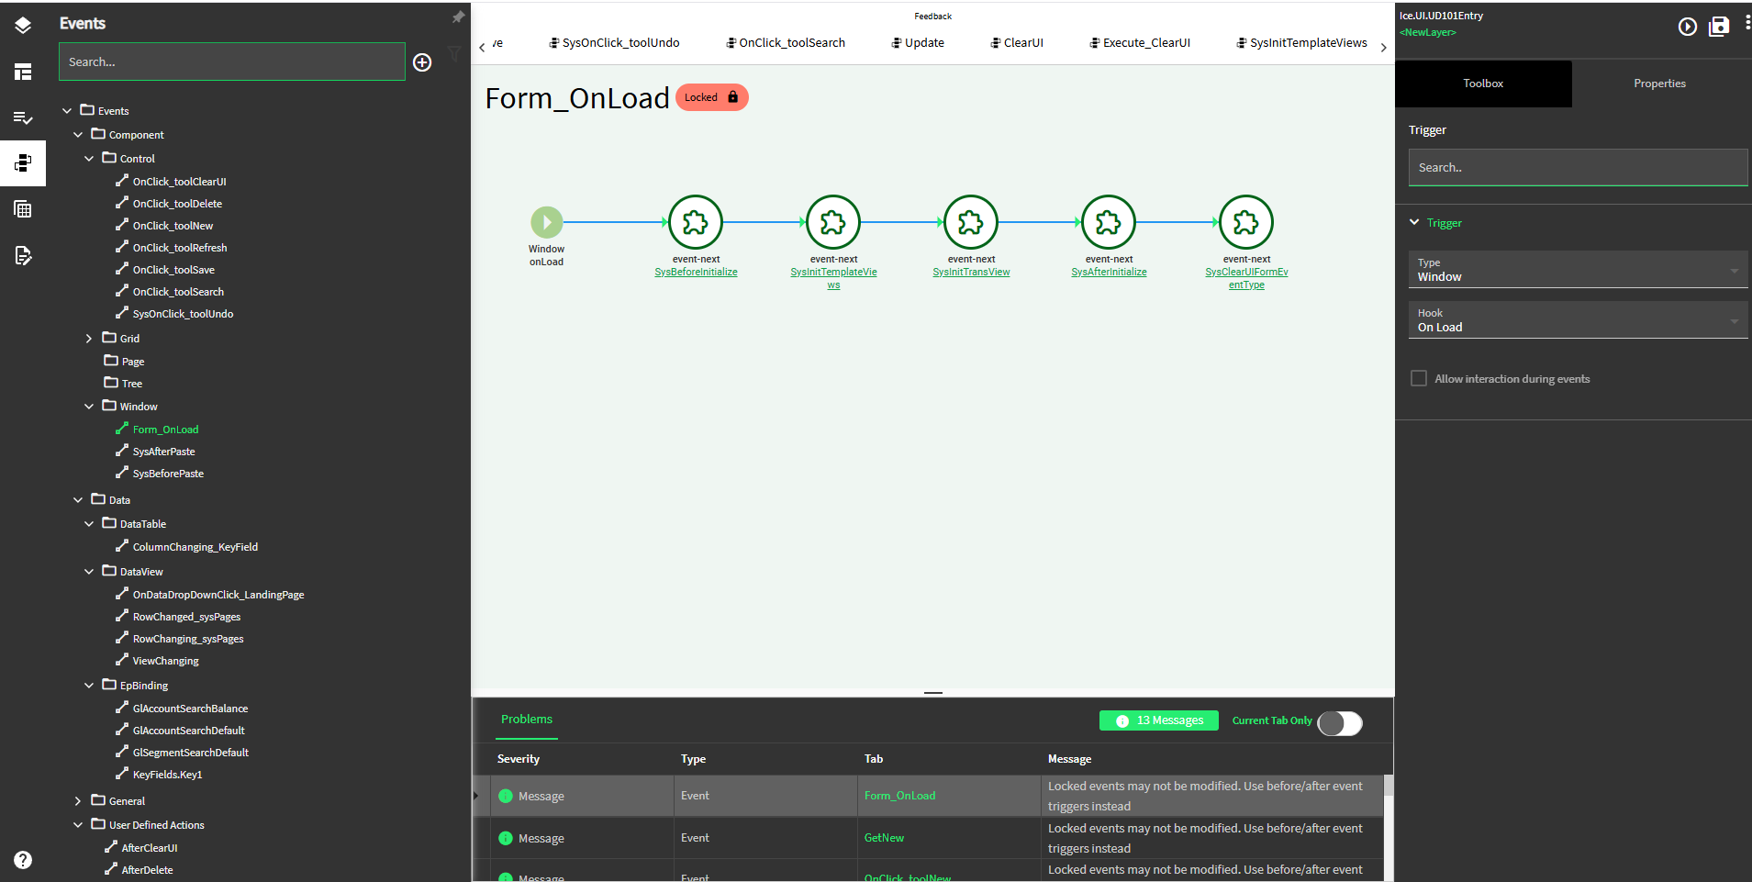Click the Form_OnLoad link in Problems table
Image resolution: width=1752 pixels, height=882 pixels.
[900, 796]
